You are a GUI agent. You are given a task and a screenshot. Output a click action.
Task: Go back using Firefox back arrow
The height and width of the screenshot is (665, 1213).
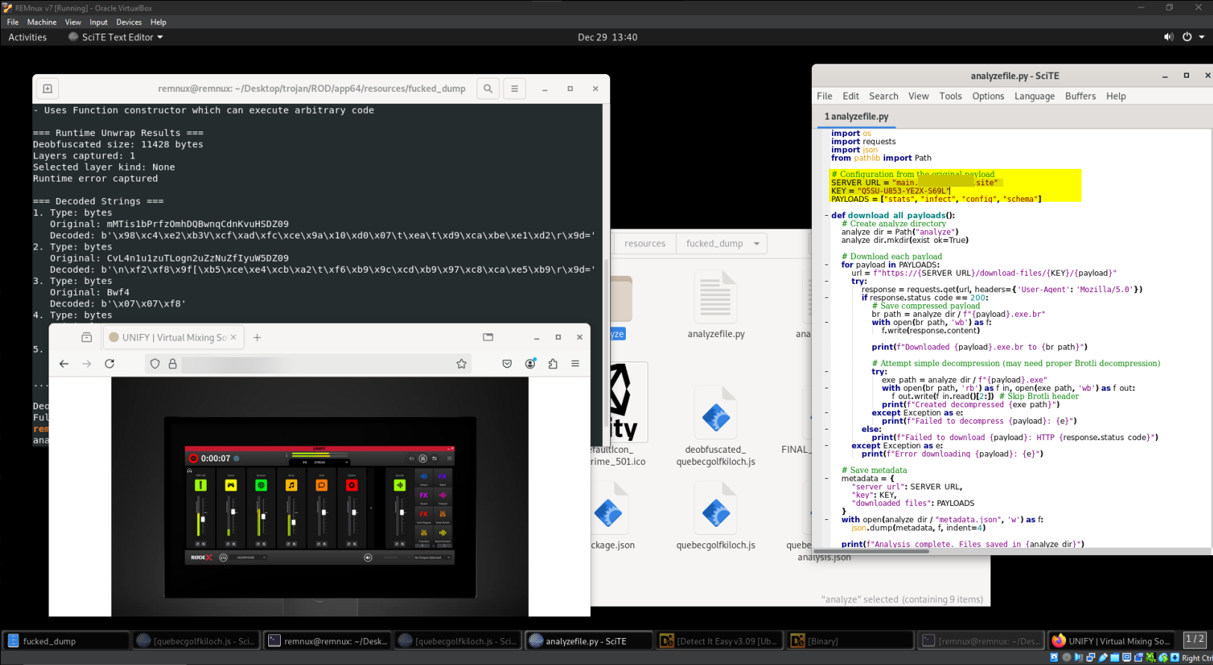coord(64,364)
